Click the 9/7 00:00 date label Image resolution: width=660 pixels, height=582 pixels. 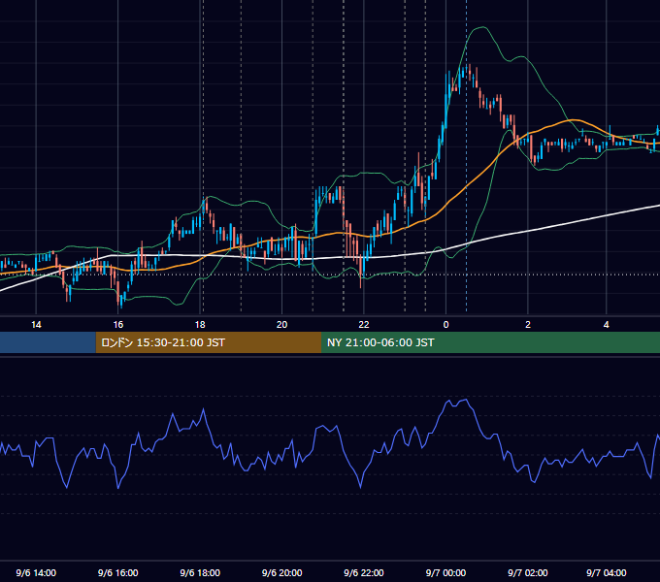pyautogui.click(x=445, y=572)
